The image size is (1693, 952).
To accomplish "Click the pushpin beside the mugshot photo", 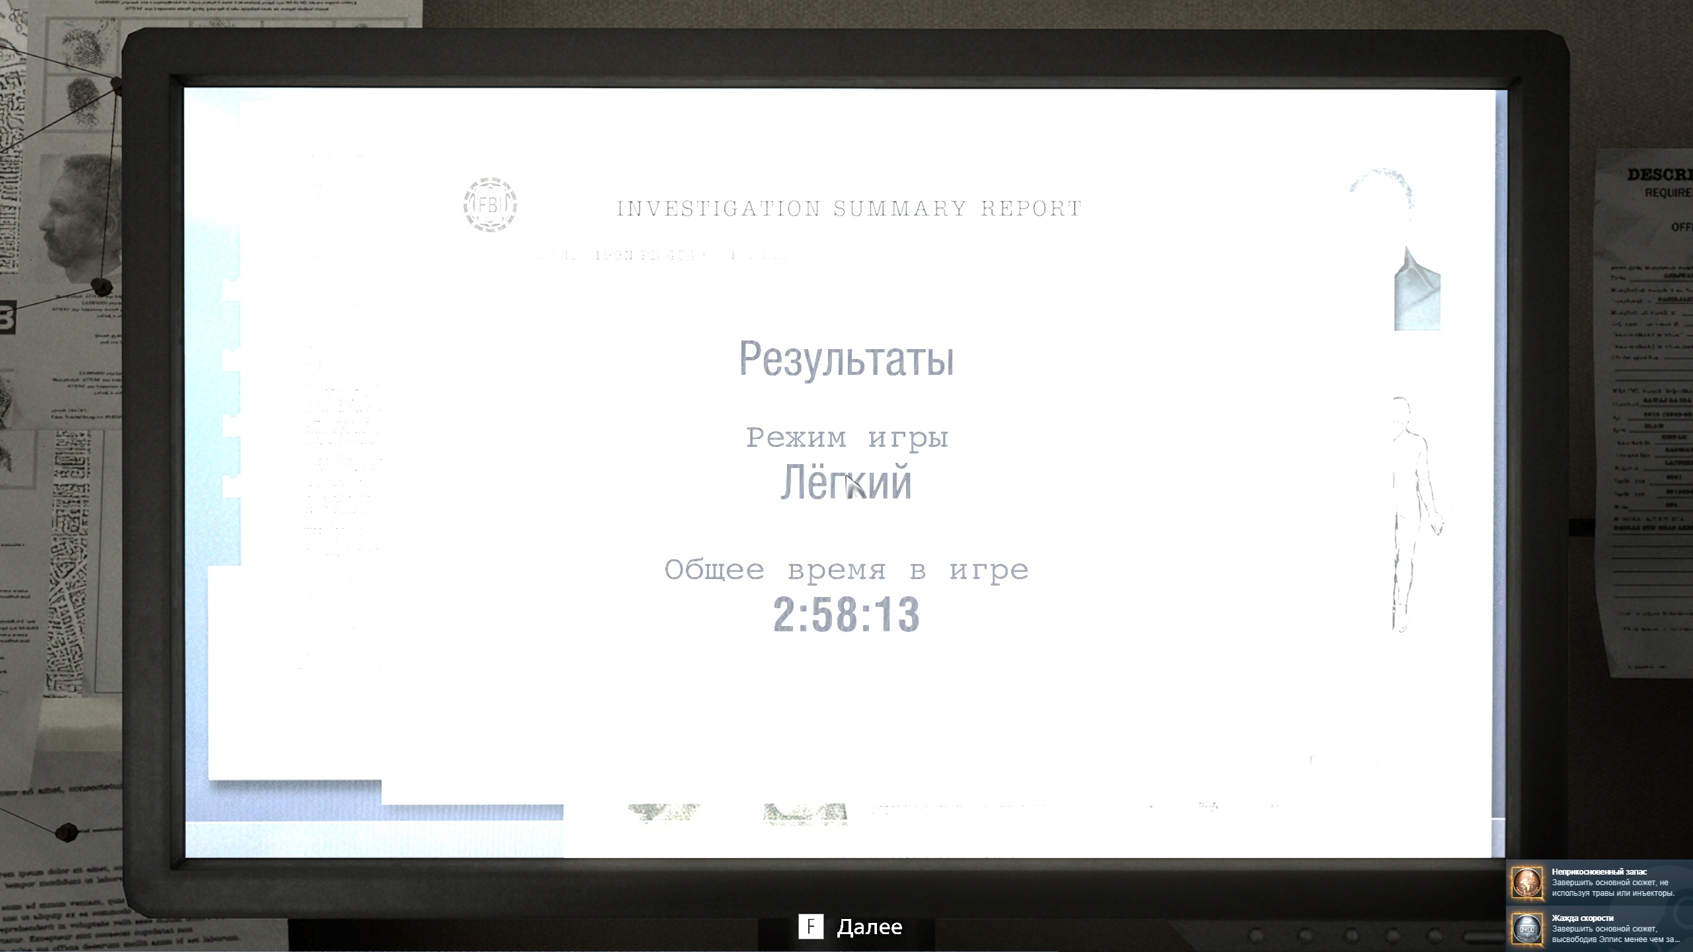I will [102, 287].
